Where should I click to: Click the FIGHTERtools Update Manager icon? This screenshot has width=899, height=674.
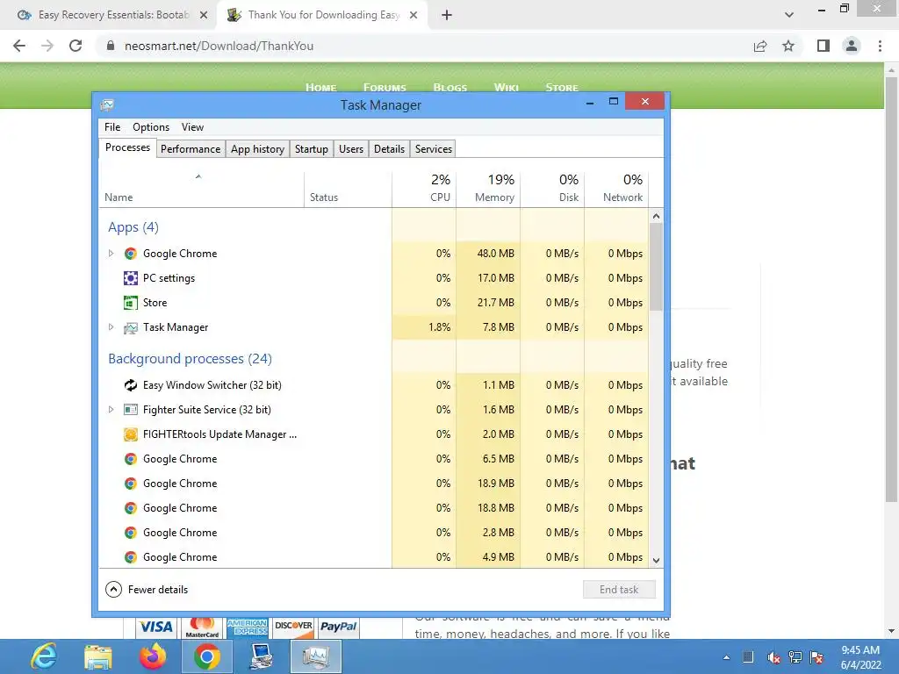(x=131, y=434)
